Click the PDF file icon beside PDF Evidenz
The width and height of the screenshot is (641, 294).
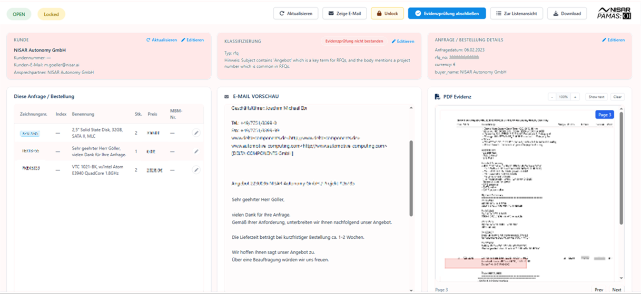point(437,97)
